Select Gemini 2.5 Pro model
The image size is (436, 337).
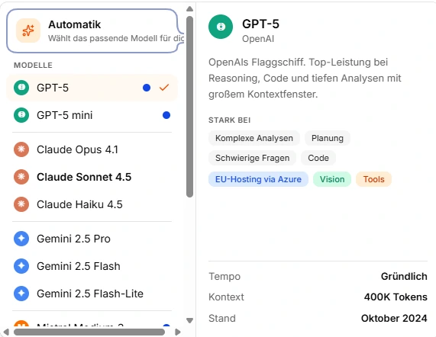click(92, 239)
